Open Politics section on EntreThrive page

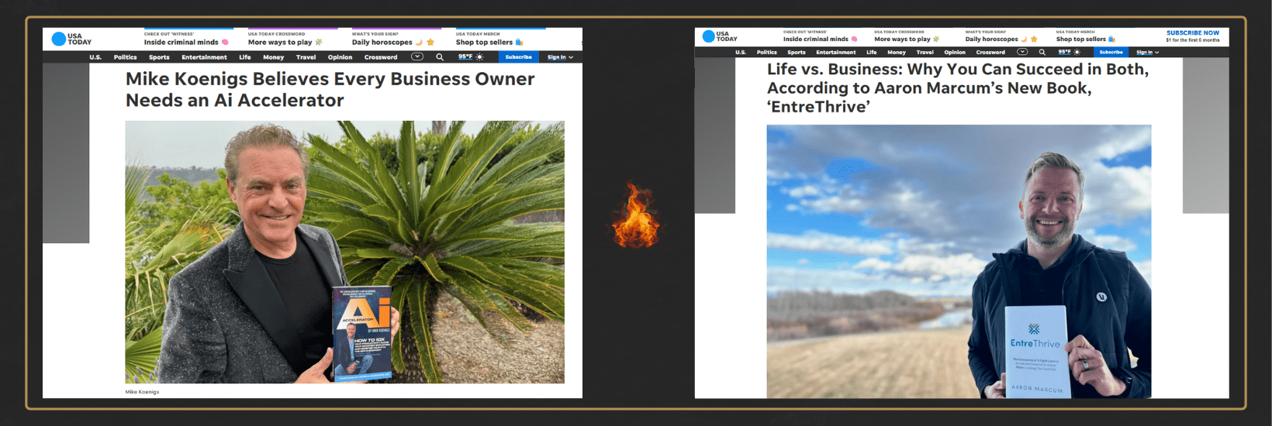pyautogui.click(x=767, y=52)
